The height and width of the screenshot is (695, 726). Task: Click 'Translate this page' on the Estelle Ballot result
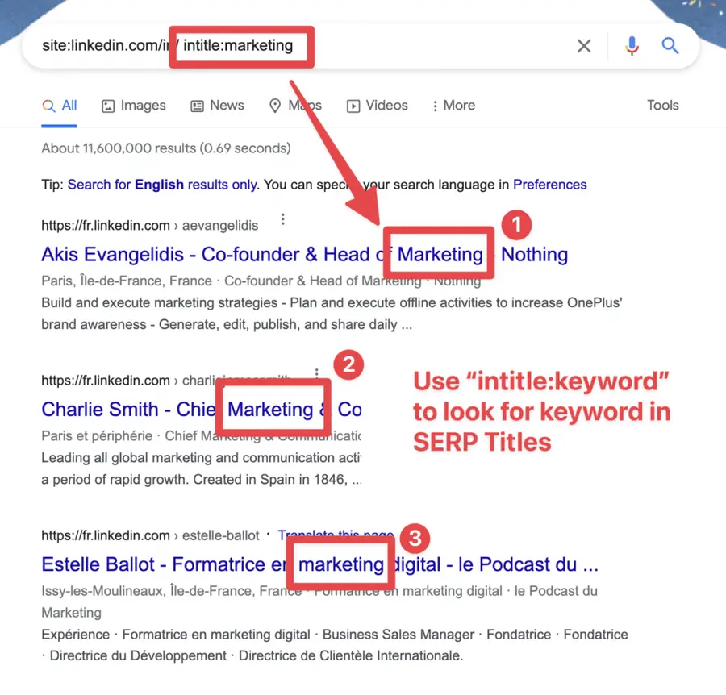tap(336, 535)
